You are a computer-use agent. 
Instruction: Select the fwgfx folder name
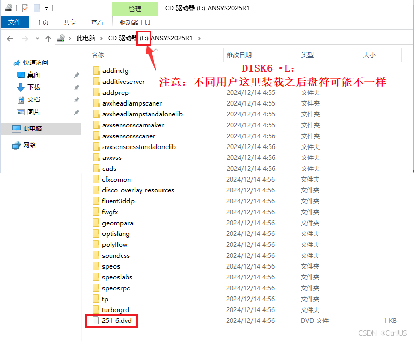pyautogui.click(x=110, y=212)
